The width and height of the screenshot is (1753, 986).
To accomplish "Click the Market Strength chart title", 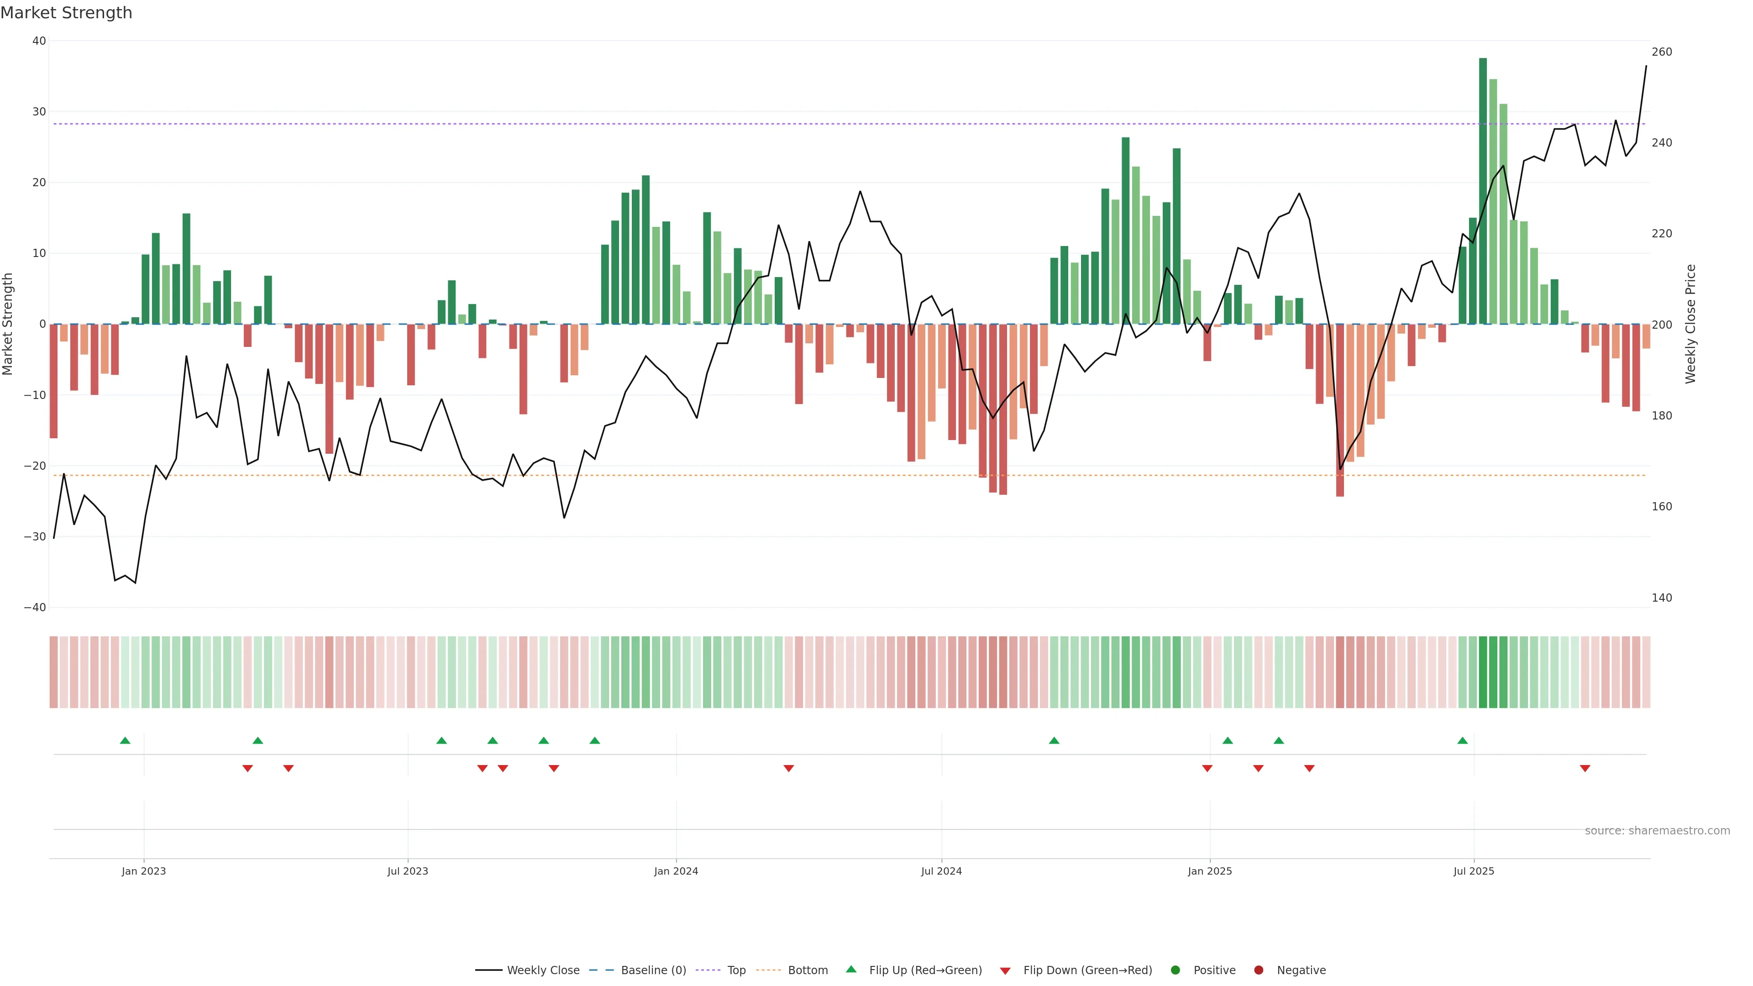I will click(66, 13).
